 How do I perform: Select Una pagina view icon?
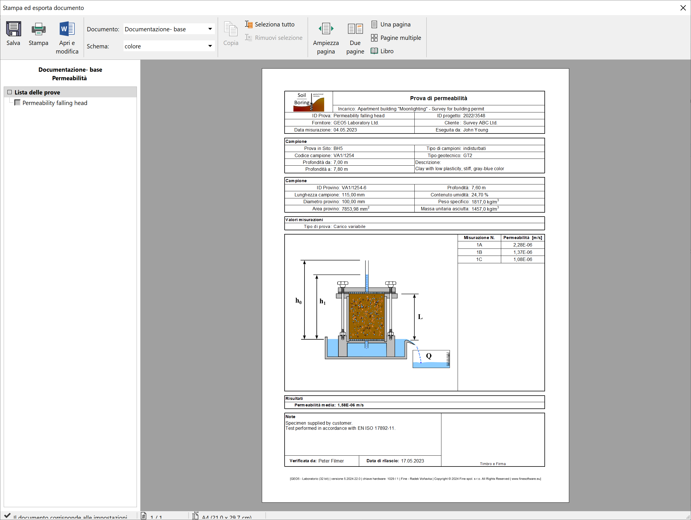(x=374, y=24)
